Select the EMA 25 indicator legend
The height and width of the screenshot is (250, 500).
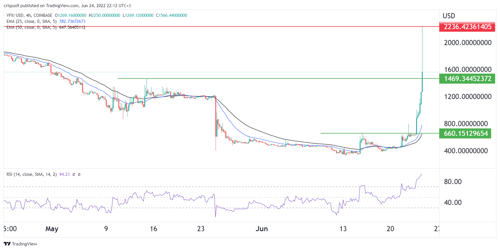(31, 21)
